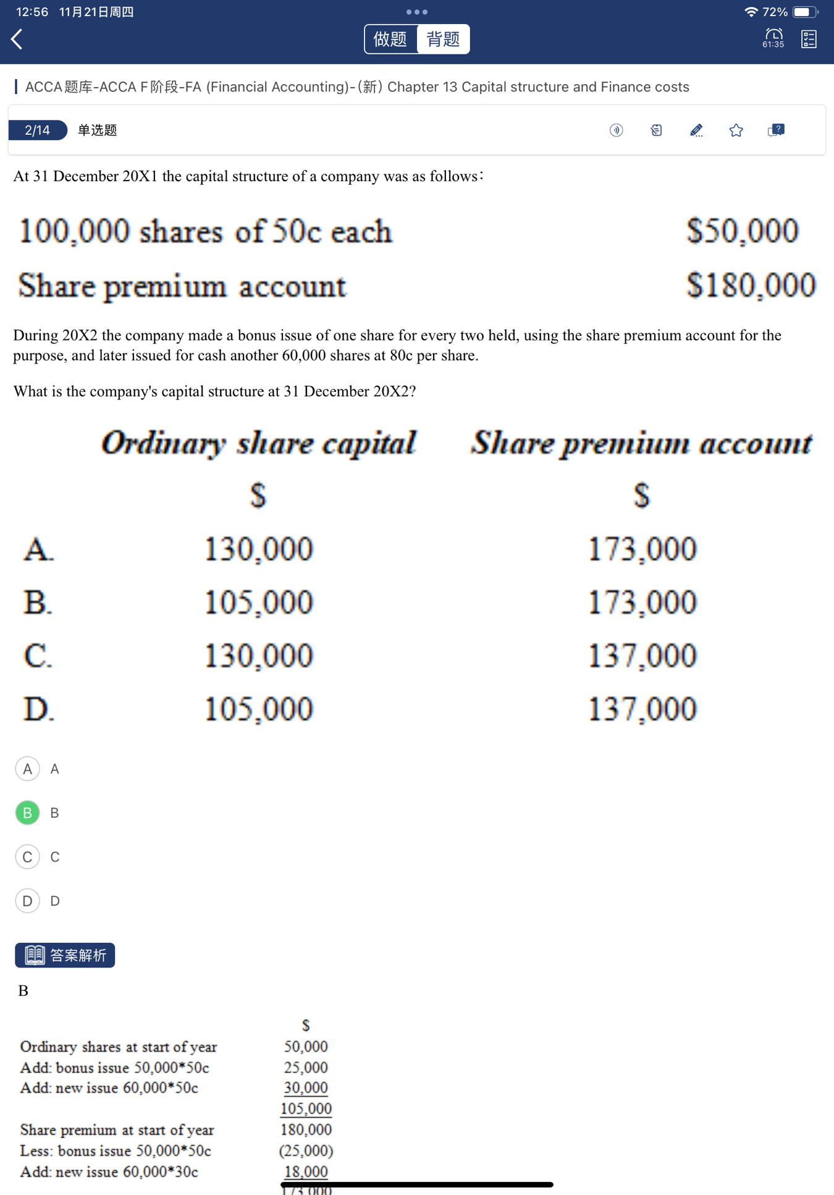The image size is (834, 1195).
Task: Switch to the 背题 tab
Action: pos(443,39)
